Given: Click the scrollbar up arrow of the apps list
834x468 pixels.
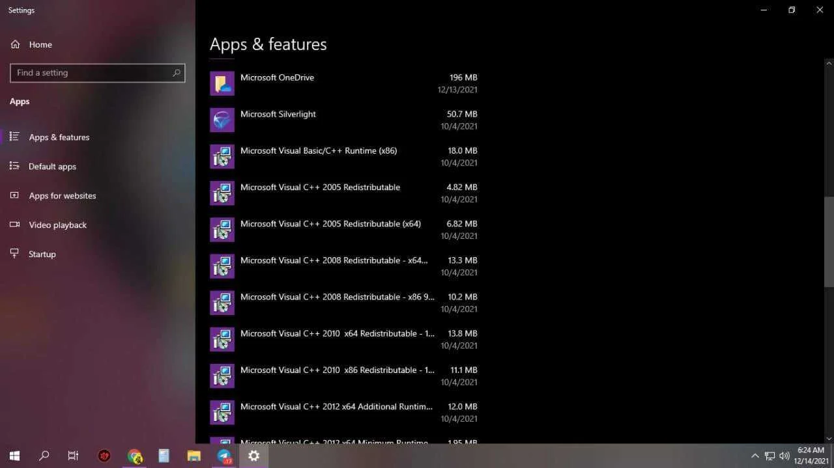Looking at the screenshot, I should point(829,63).
